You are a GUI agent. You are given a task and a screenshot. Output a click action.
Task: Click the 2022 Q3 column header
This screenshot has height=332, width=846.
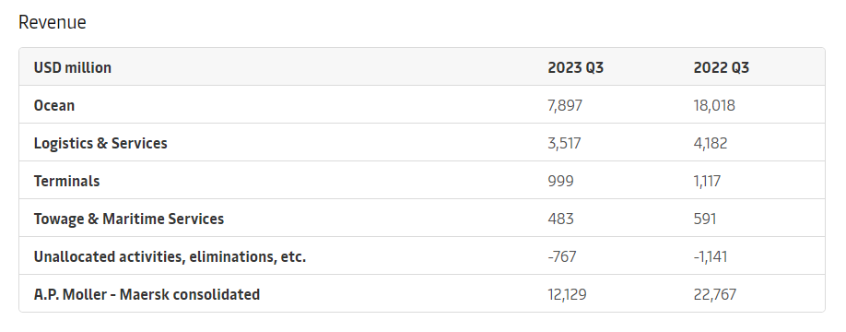pyautogui.click(x=722, y=67)
